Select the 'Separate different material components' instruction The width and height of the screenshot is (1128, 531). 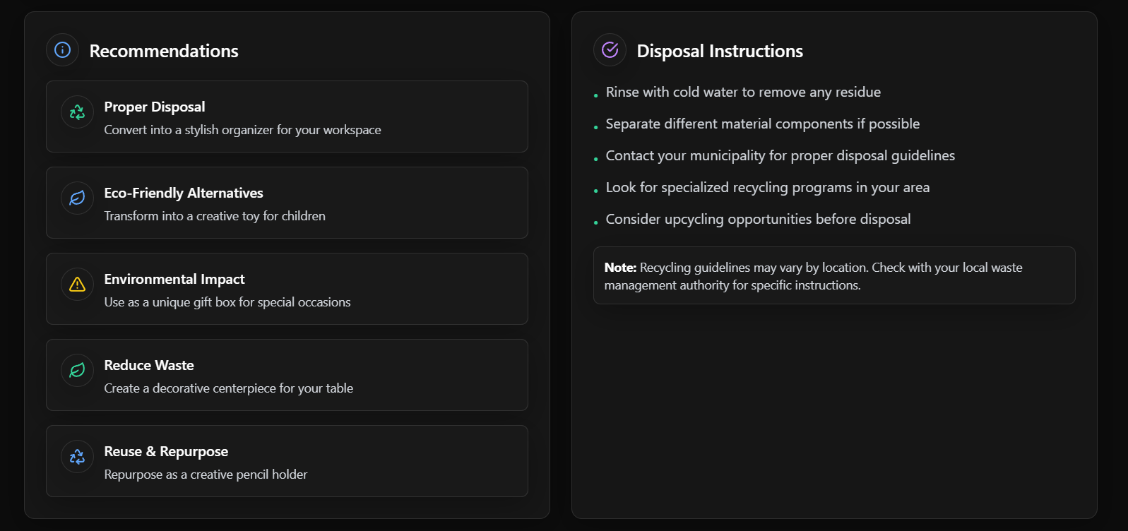[763, 124]
